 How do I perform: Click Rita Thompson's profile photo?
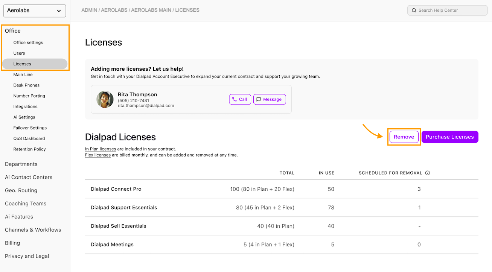105,99
